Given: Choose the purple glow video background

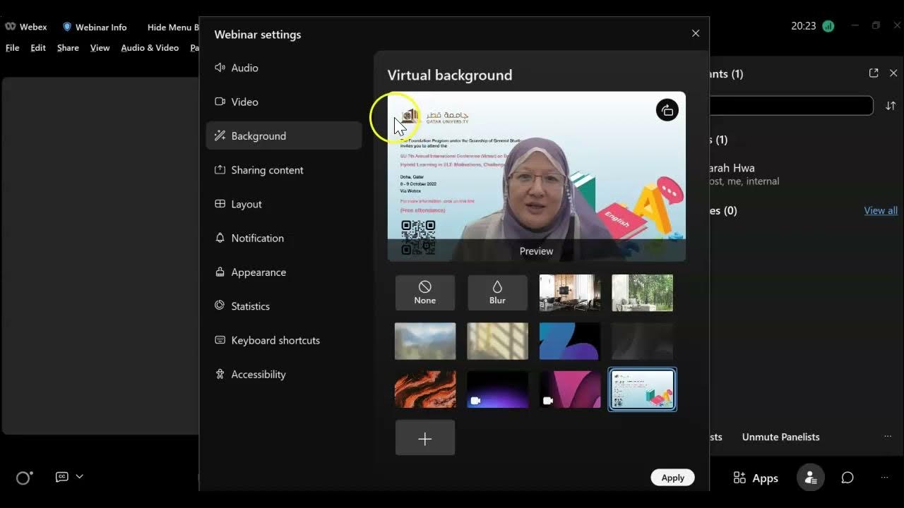Looking at the screenshot, I should coord(497,389).
